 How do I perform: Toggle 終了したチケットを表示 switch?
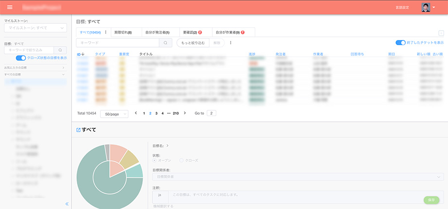400,43
